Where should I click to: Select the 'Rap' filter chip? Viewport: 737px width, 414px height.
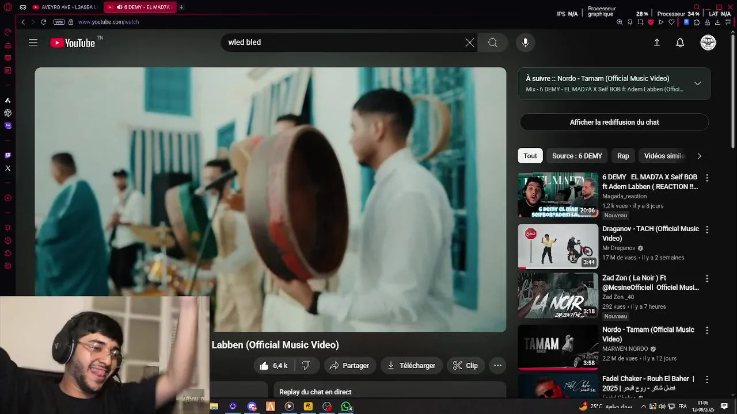click(x=623, y=156)
